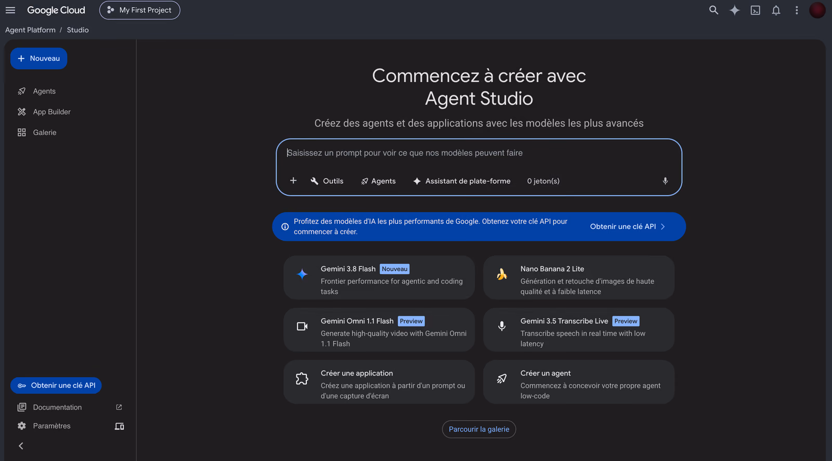Click the video camera icon on Omni card
This screenshot has width=832, height=461.
coord(302,327)
